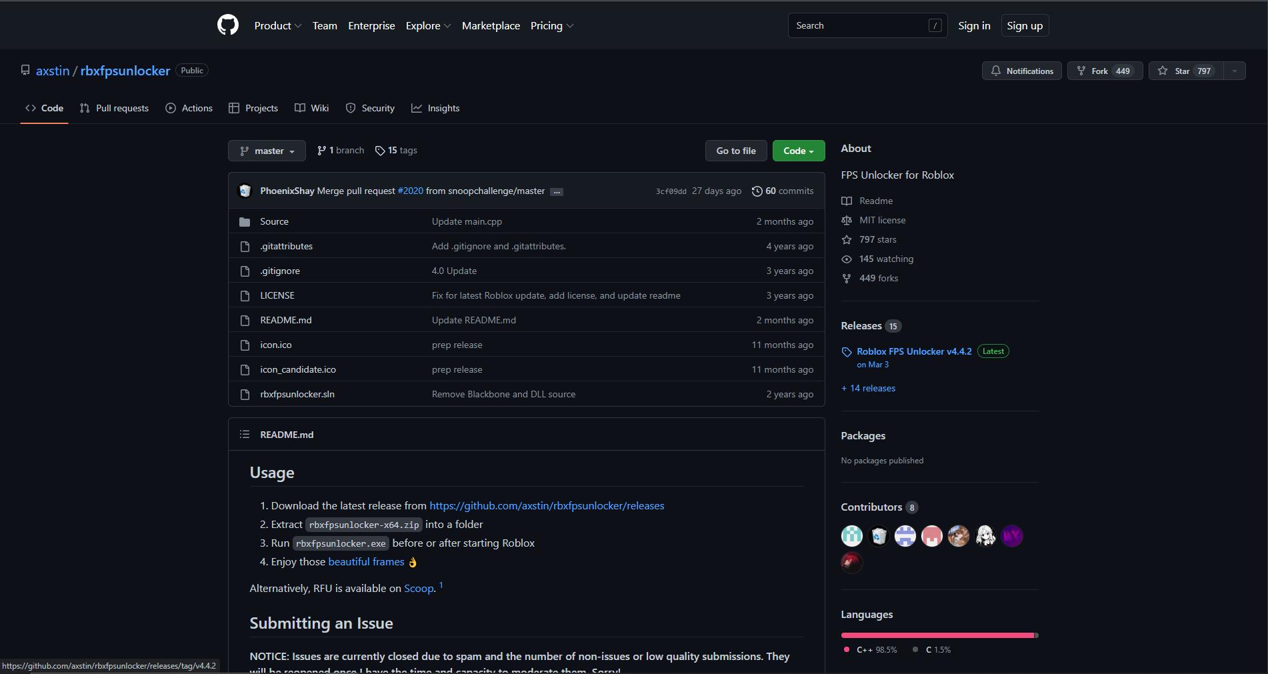
Task: Click the pink C++ language bar
Action: click(x=937, y=635)
